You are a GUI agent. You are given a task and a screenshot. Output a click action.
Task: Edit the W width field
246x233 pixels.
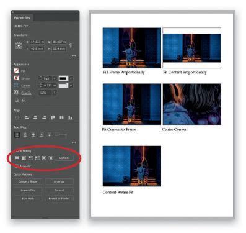pos(59,42)
